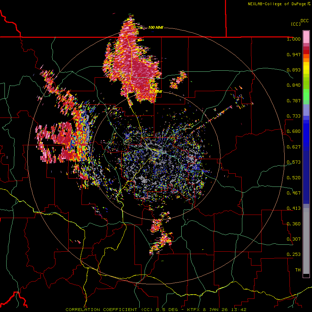The height and width of the screenshot is (312, 312).
Task: Click the 50 NMI range ring label
Action: 155,92
